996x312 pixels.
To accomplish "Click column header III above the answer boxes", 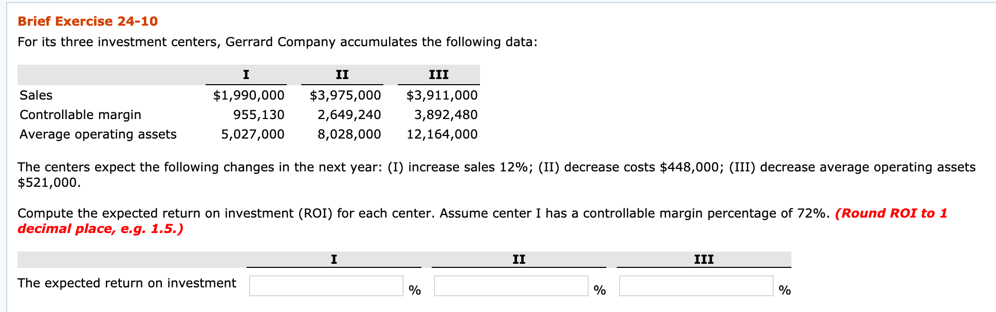I will pos(703,260).
